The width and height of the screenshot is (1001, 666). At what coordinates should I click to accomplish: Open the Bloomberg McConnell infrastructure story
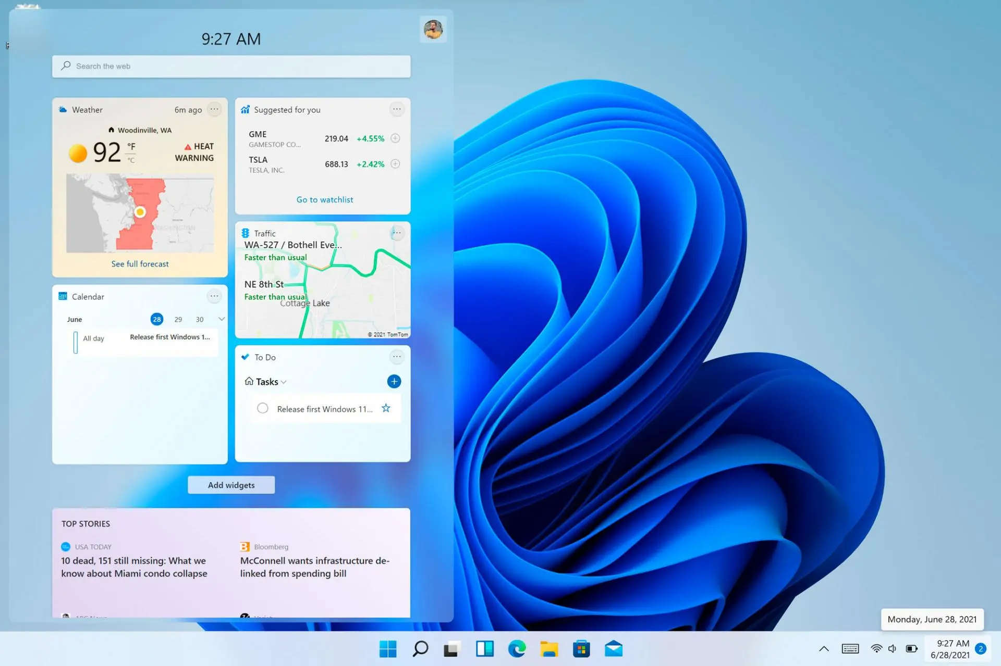coord(315,567)
